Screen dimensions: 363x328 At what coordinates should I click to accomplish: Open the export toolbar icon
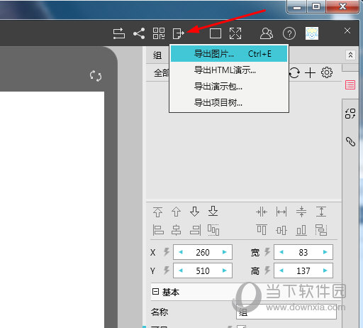coord(179,33)
